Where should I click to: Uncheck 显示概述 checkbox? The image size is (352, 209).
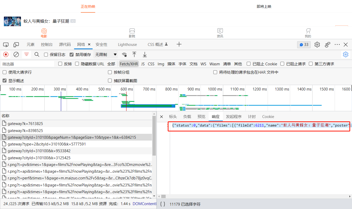5,81
